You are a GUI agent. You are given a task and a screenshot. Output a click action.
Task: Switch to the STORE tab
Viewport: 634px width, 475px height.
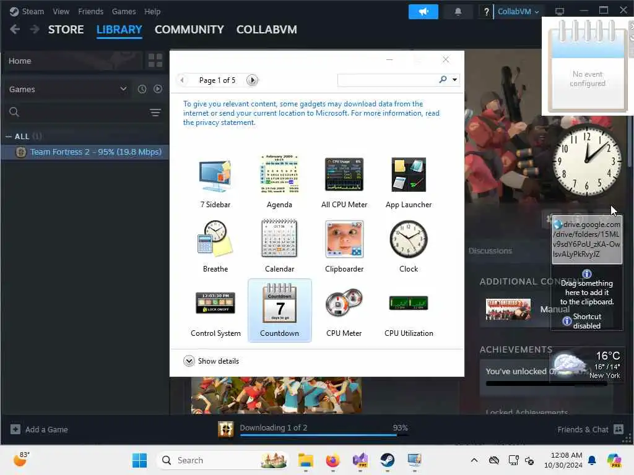point(66,30)
